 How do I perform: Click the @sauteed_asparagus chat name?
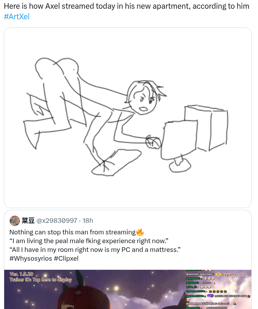[x=200, y=274]
